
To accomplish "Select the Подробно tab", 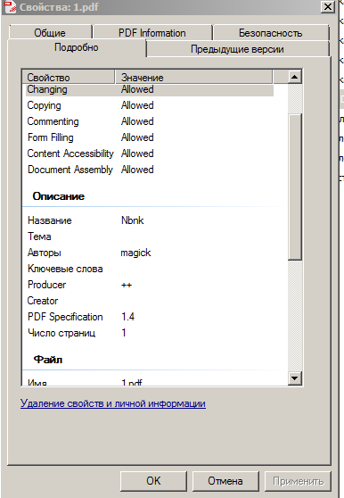I will pos(77,47).
